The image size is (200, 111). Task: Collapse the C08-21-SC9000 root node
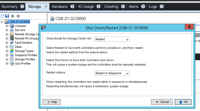point(2,22)
